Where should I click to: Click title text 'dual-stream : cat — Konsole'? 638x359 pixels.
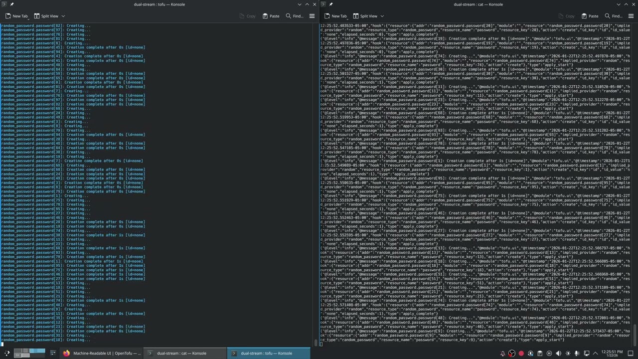478,4
